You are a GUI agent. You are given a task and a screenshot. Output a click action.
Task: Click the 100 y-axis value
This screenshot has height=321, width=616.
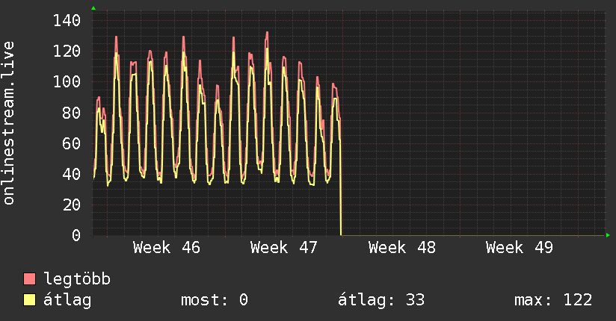click(x=67, y=81)
